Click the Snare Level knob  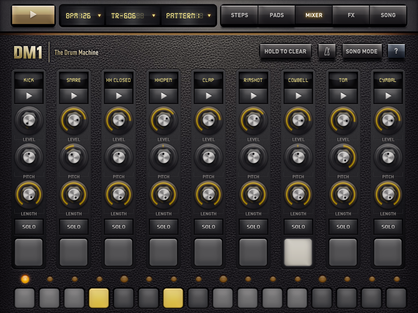(x=74, y=120)
